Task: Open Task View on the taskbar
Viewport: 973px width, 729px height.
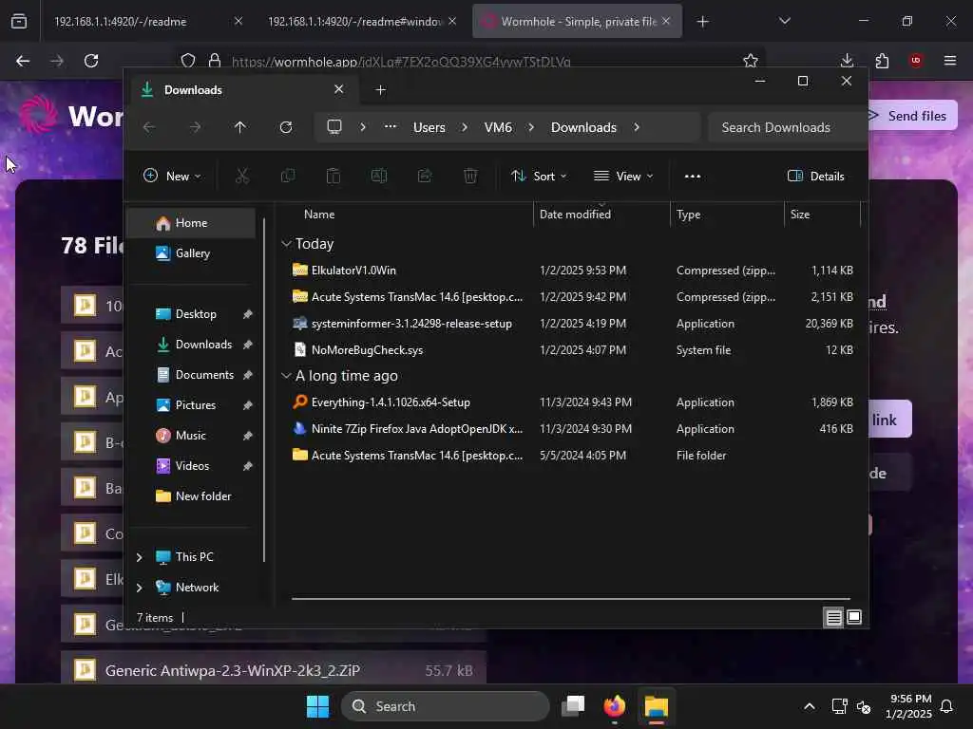Action: 573,706
